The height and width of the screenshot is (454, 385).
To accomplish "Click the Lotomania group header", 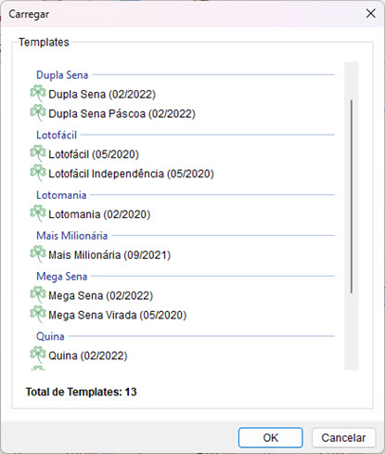I will pos(61,195).
